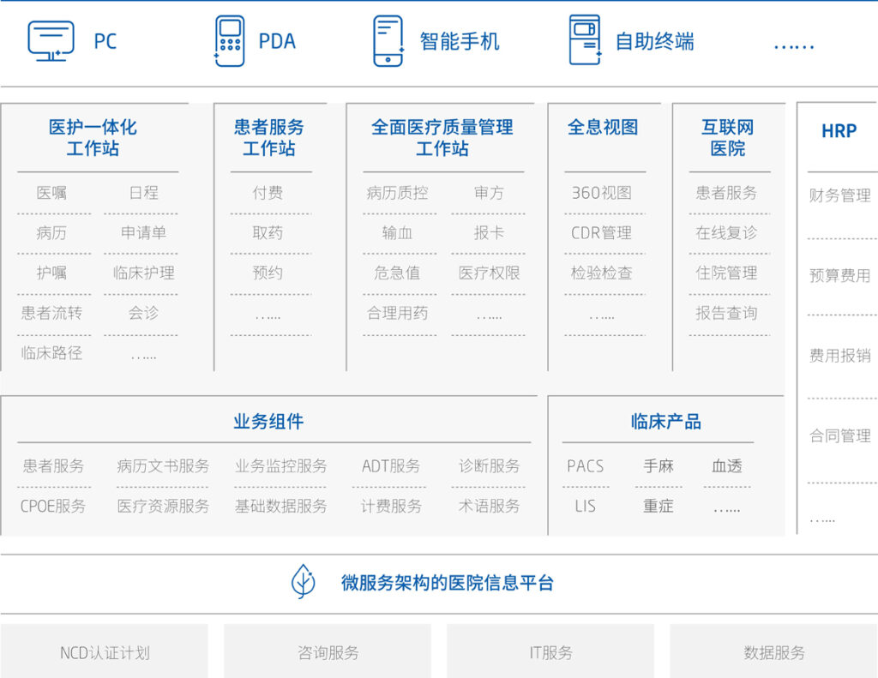Click the 医护一体化工作站 heading

tap(93, 137)
